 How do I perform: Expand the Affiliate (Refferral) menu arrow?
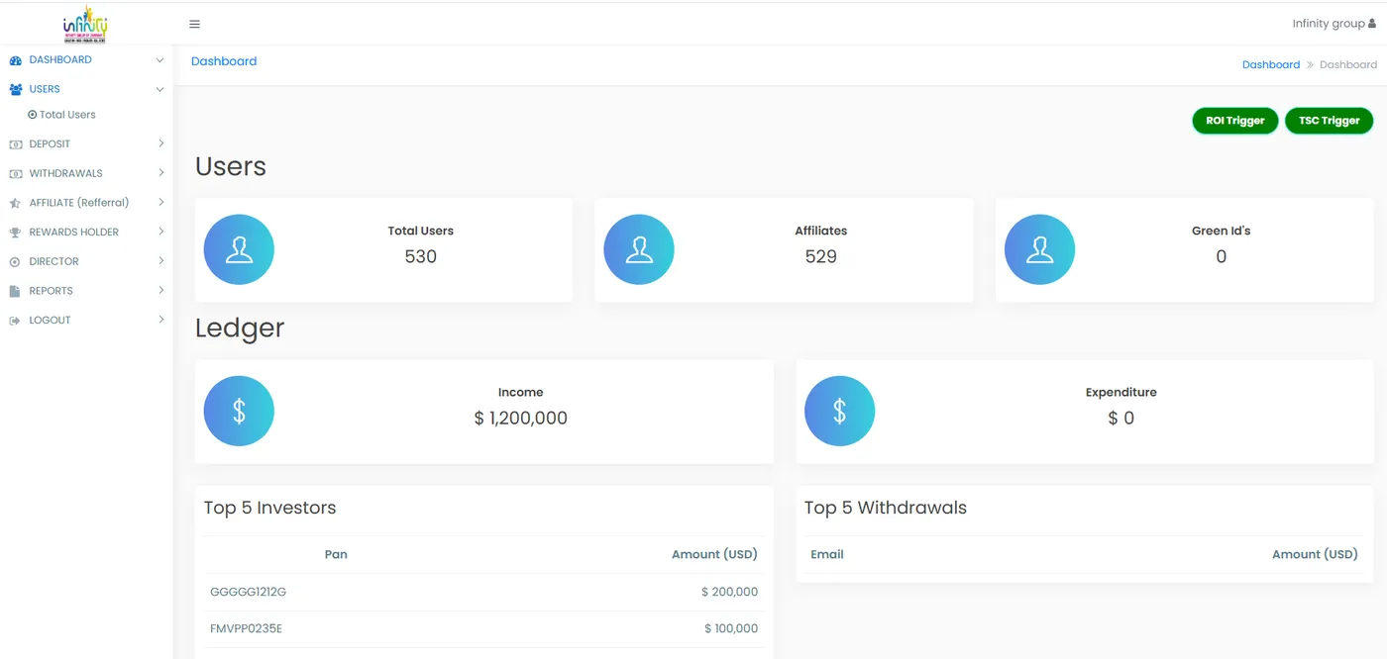tap(160, 202)
